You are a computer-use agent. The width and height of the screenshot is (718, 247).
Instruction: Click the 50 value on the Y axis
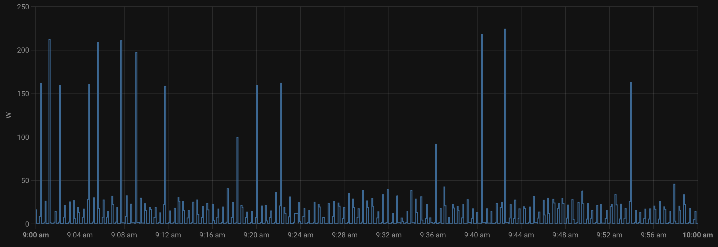tap(25, 181)
